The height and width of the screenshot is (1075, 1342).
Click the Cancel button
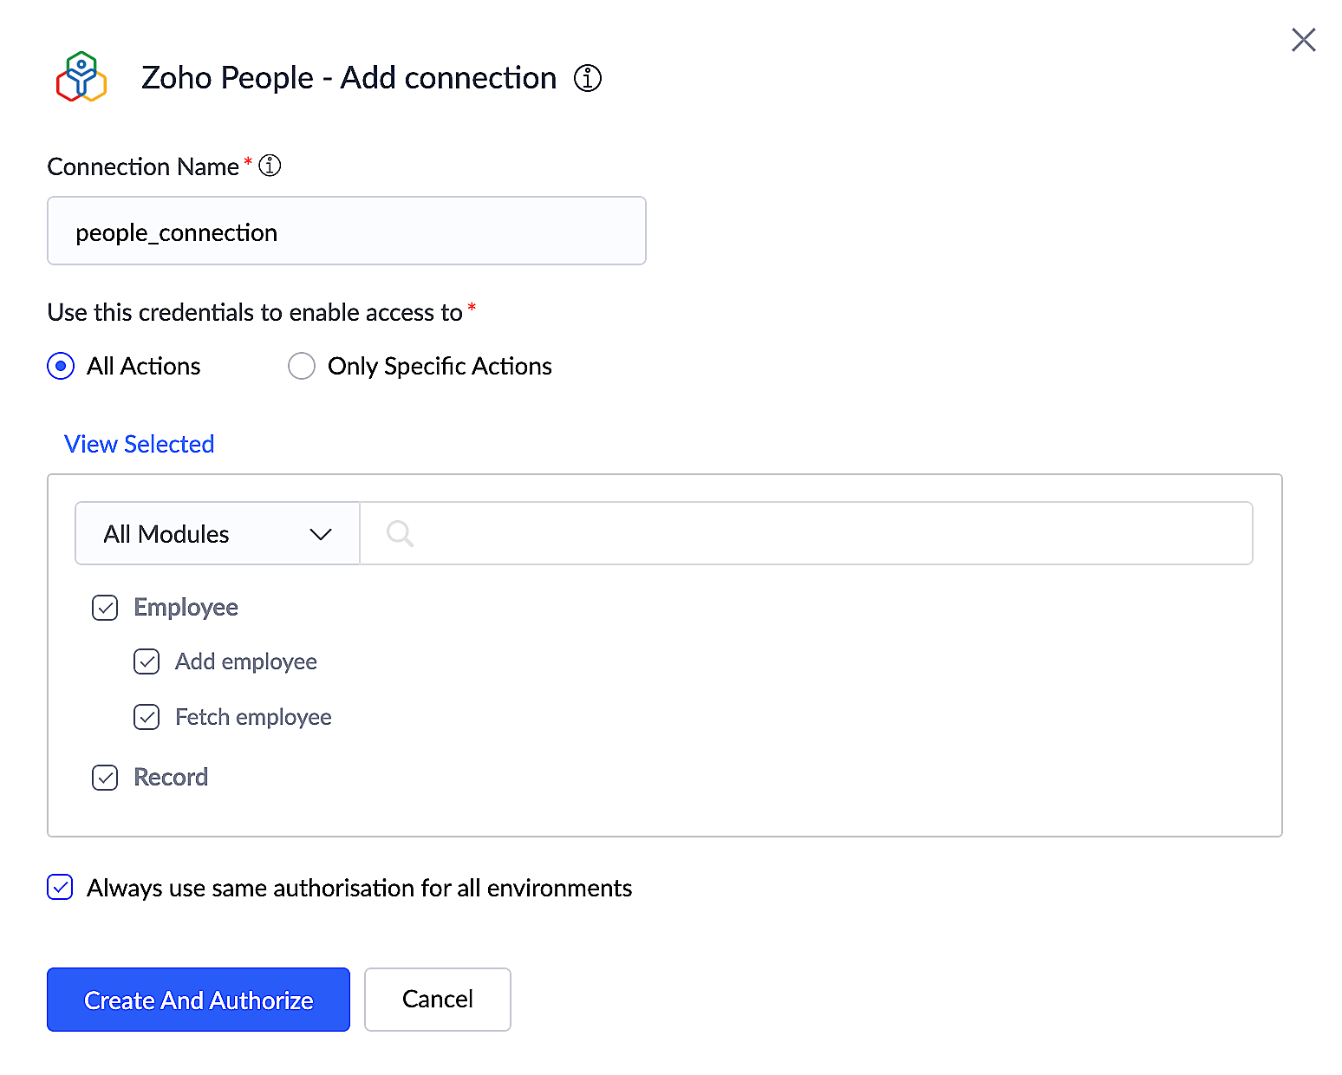tap(438, 1000)
